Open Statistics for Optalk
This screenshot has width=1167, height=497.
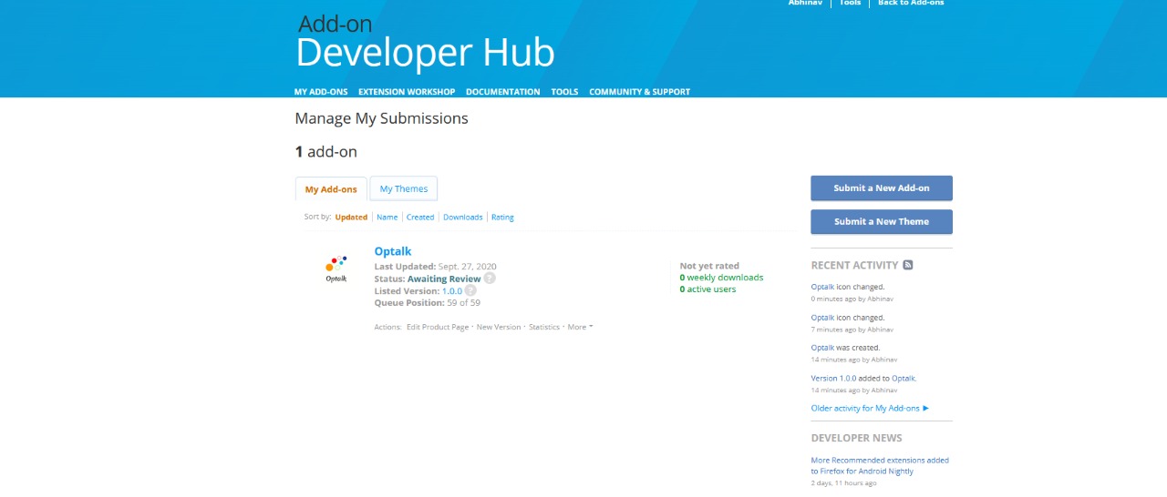[544, 327]
